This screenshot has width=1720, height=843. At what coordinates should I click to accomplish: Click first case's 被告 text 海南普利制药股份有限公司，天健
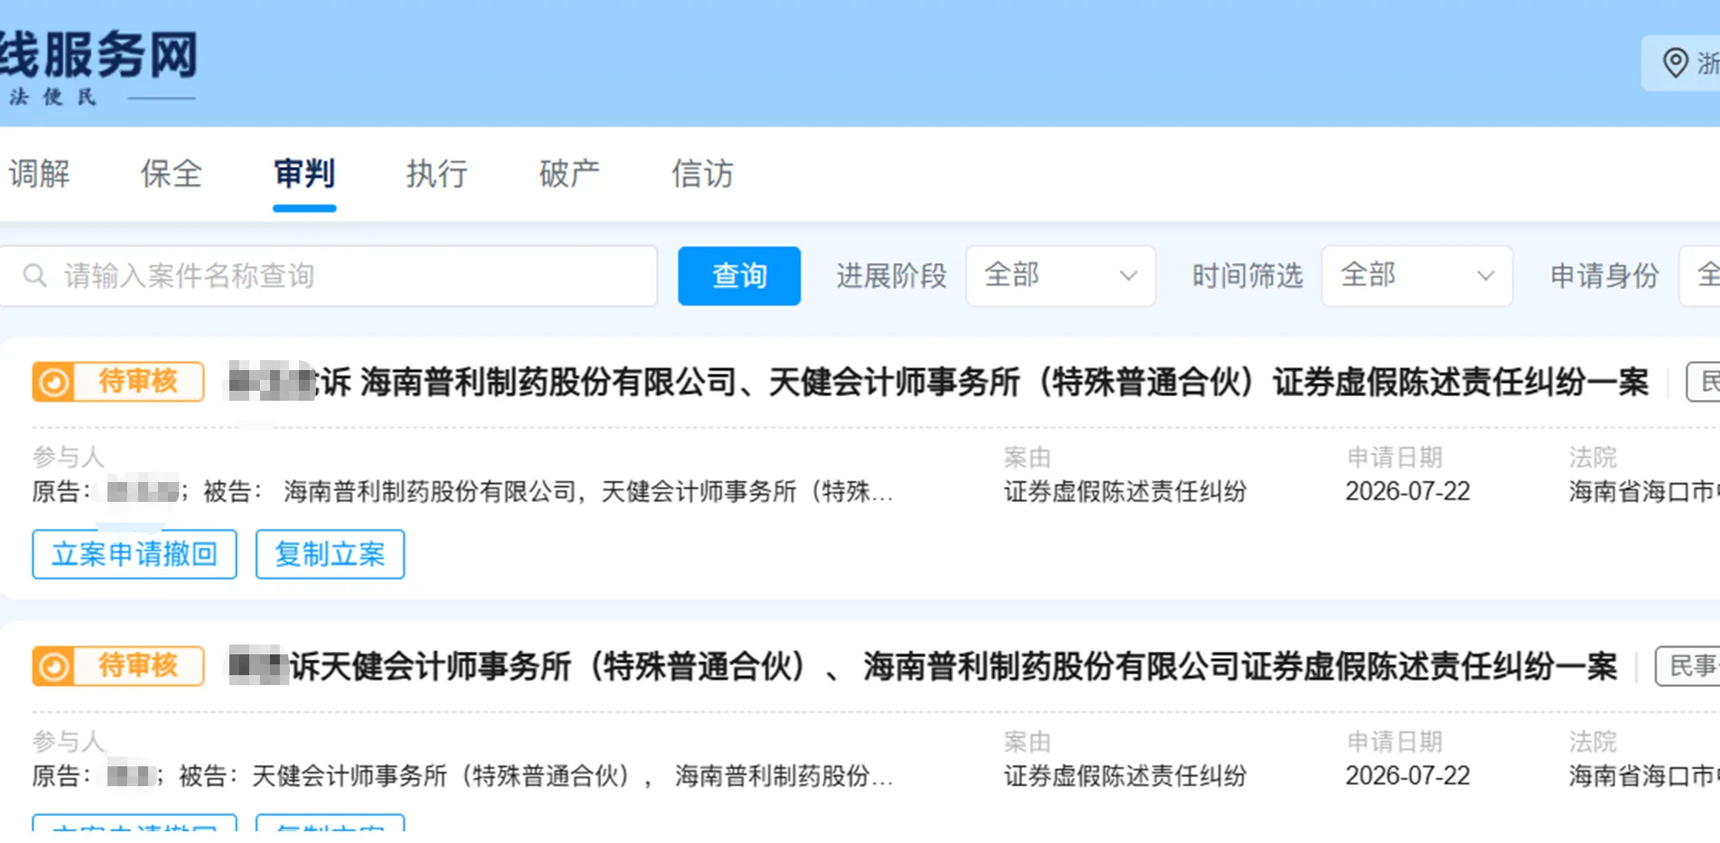click(589, 492)
